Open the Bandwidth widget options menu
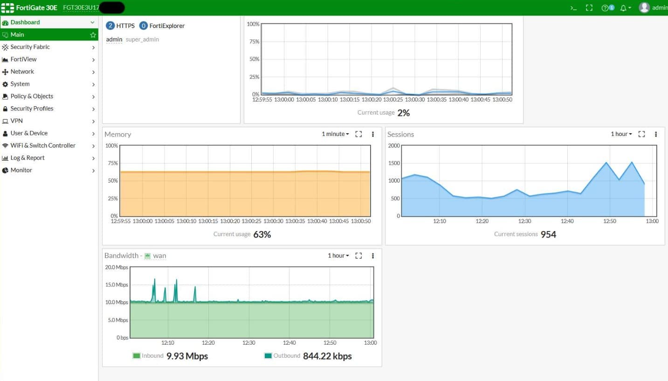Image resolution: width=668 pixels, height=381 pixels. click(372, 256)
